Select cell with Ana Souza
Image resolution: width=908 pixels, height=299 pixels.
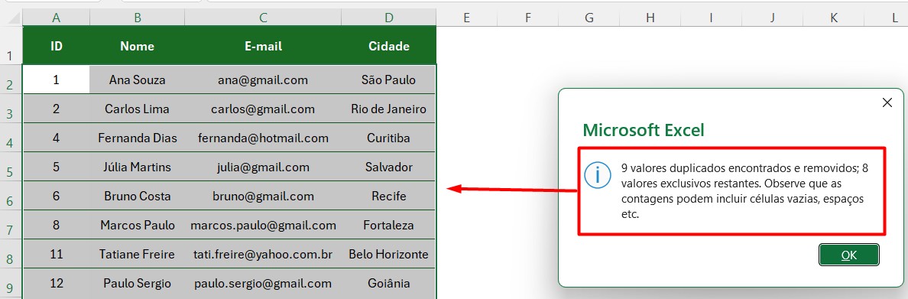138,80
